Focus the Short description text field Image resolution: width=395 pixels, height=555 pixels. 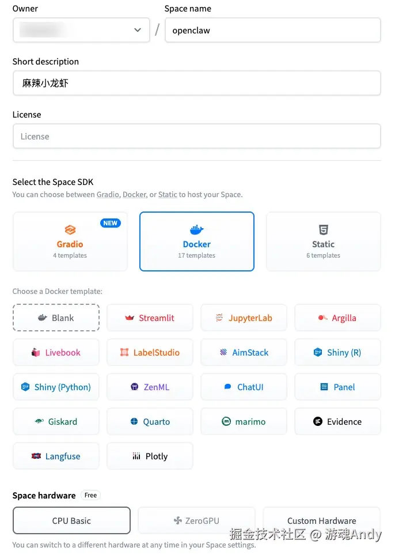[x=196, y=83]
